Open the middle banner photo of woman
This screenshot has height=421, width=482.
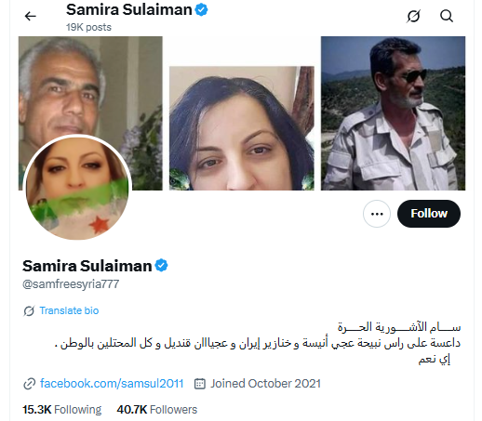pos(242,128)
